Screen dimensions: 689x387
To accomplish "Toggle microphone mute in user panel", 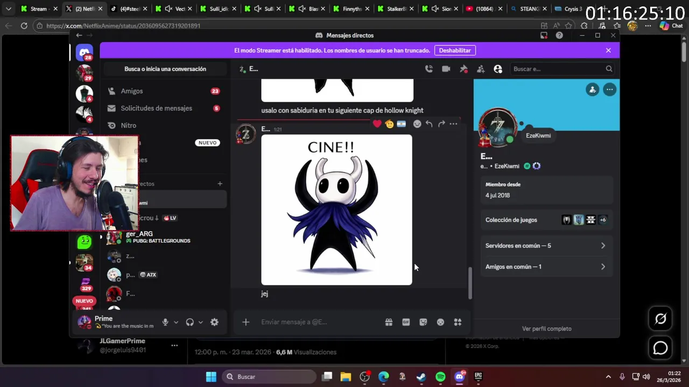I will (x=165, y=322).
